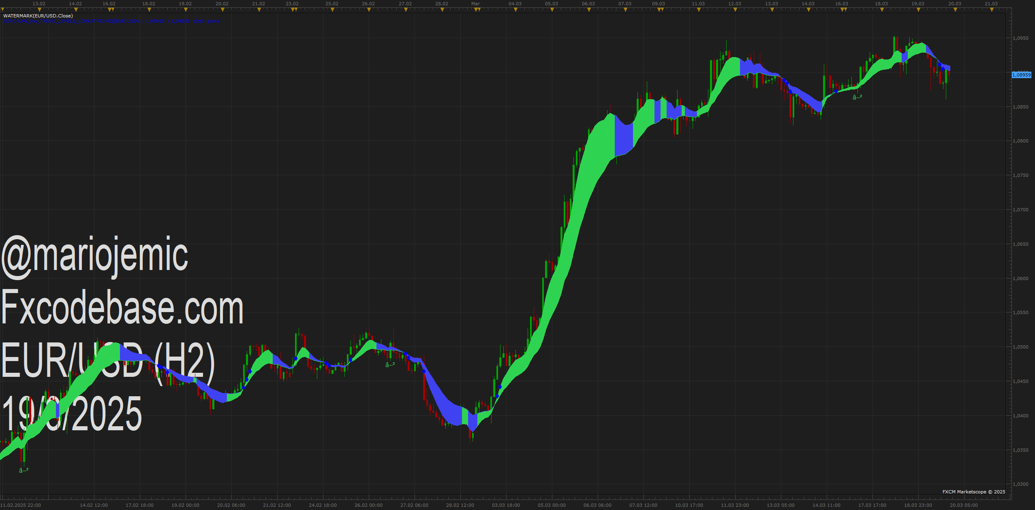Click bottom time label 20.03 05:00

click(x=964, y=505)
